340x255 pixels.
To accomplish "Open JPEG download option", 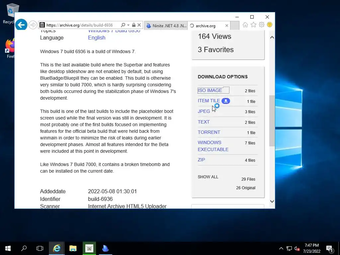I will point(204,111).
